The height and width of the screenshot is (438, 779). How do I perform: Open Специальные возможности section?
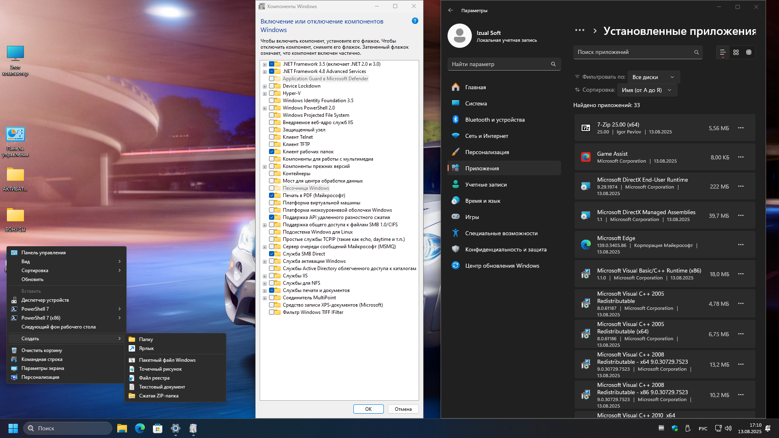(504, 233)
